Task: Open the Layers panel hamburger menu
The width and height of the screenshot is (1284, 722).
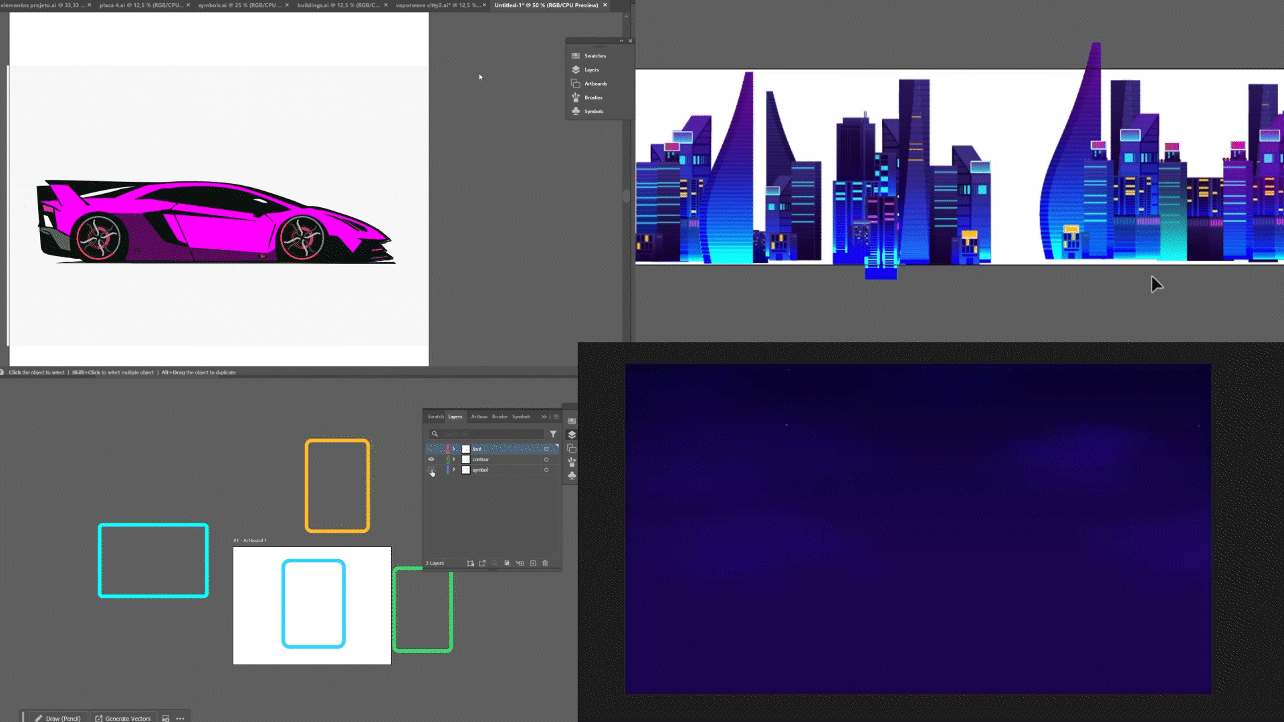Action: click(556, 416)
